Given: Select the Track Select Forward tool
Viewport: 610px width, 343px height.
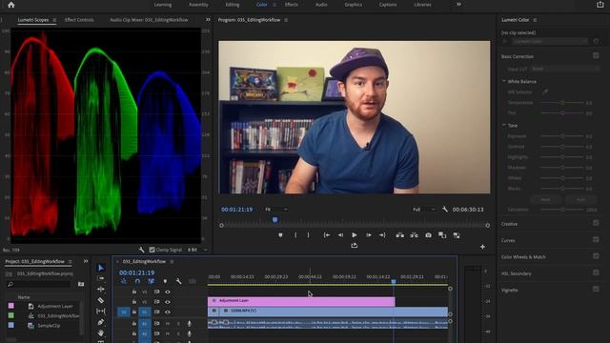Looking at the screenshot, I should pos(100,278).
